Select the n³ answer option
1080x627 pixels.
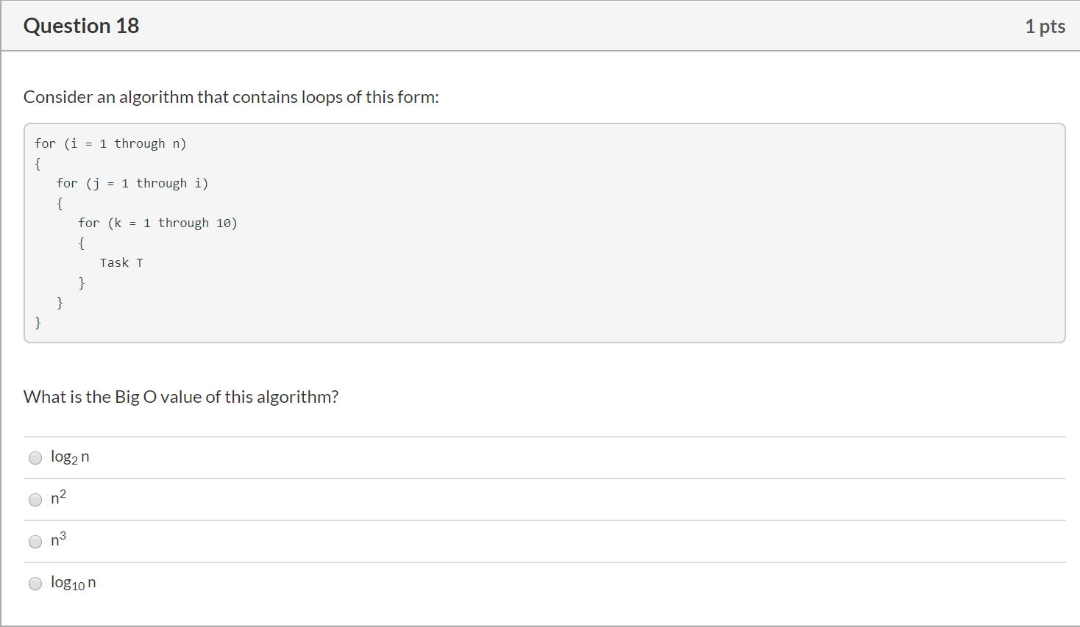(35, 541)
